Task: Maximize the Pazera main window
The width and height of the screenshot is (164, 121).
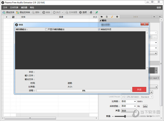Action: pos(152,2)
